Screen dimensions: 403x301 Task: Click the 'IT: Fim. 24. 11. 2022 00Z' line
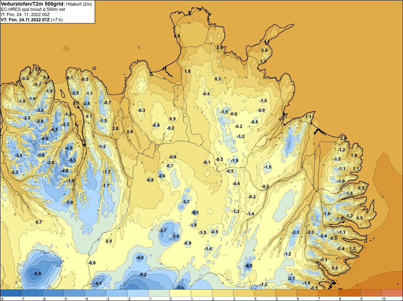[x=25, y=14]
